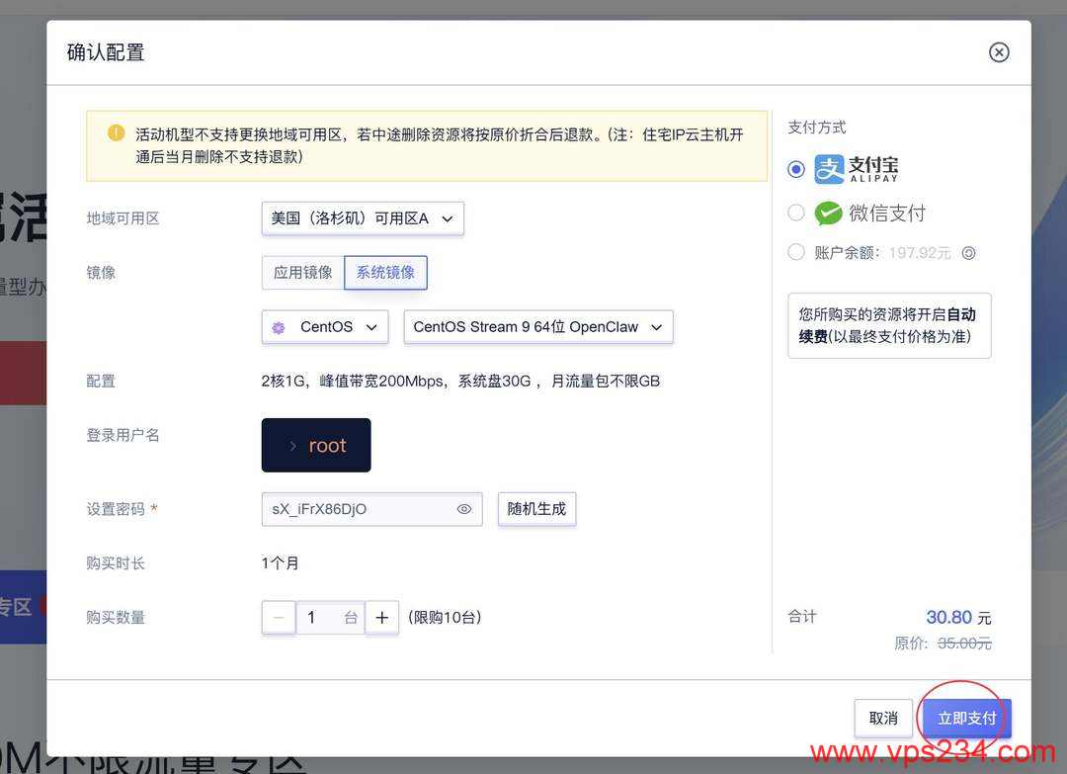
Task: Toggle password visibility with the eye icon
Action: pos(463,509)
